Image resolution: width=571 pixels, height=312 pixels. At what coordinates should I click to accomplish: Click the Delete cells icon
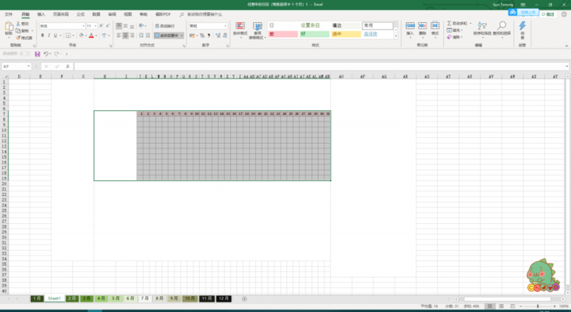[x=423, y=25]
